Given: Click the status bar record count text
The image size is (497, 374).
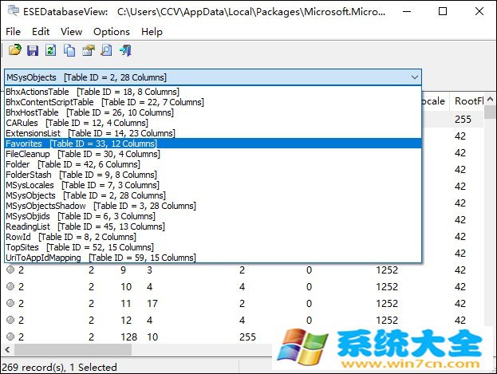Looking at the screenshot, I should (60, 367).
